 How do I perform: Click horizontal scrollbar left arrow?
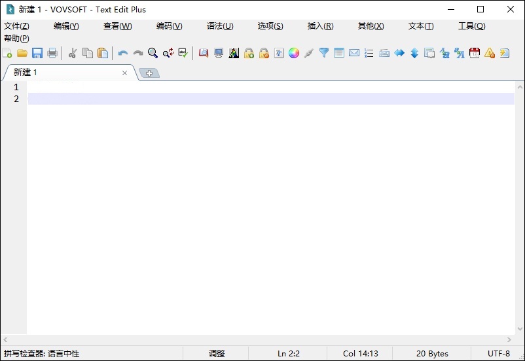(5, 339)
